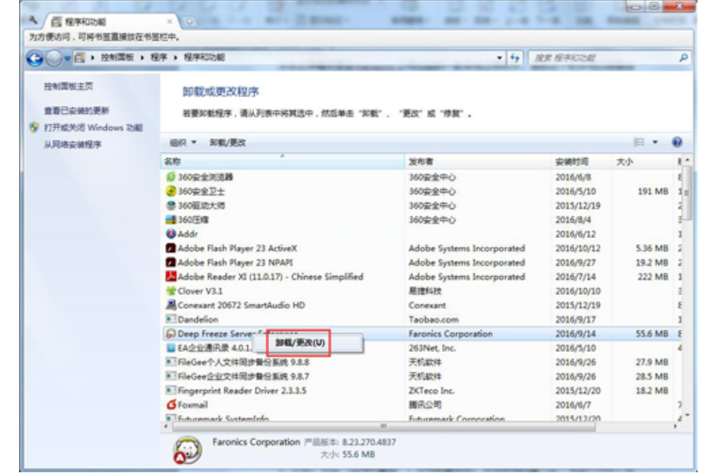This screenshot has height=475, width=713.
Task: Click the blue help question mark icon
Action: point(677,142)
